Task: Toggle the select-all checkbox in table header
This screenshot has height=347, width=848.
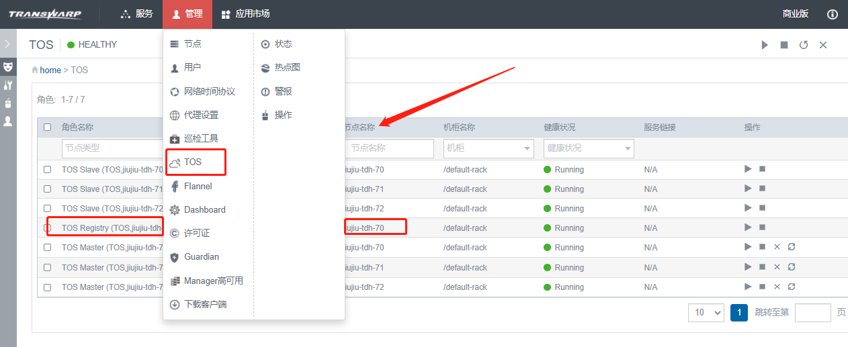Action: pos(48,127)
